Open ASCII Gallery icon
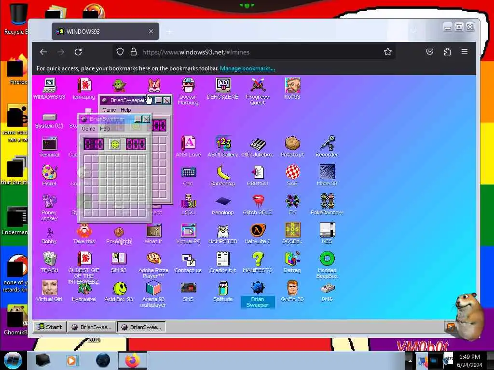This screenshot has width=494, height=370. (x=223, y=146)
